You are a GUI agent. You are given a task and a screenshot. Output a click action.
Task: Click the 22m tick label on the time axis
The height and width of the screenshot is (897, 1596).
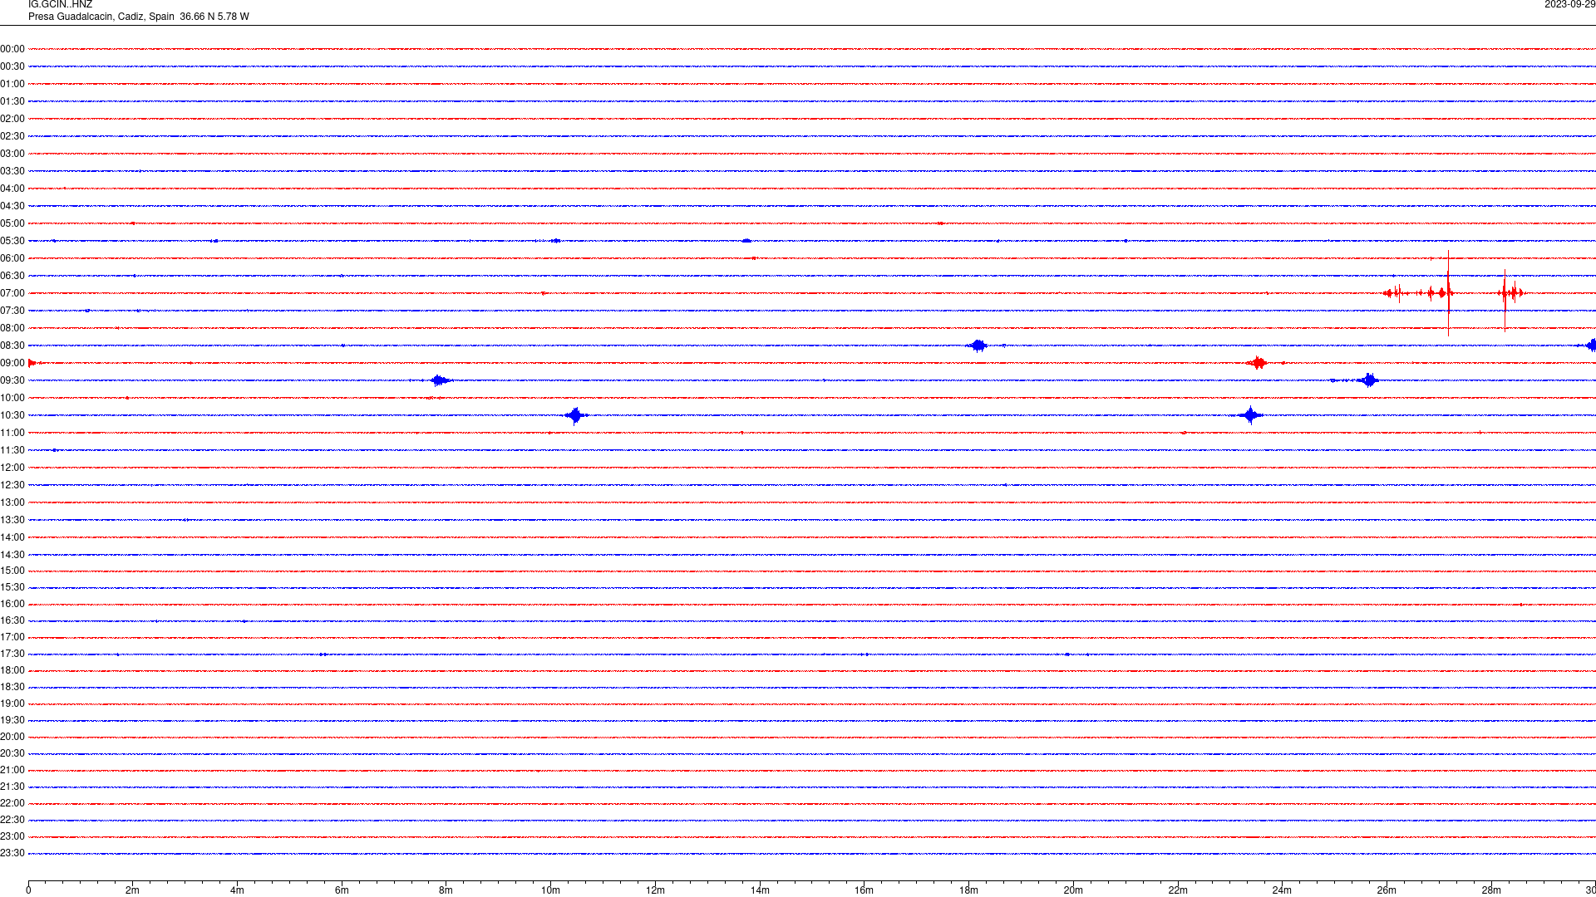point(1178,890)
